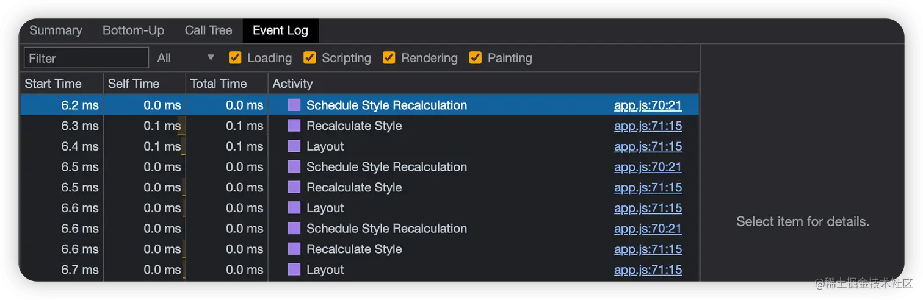Toggle the Painting checkbox
This screenshot has height=300, width=923.
[476, 58]
